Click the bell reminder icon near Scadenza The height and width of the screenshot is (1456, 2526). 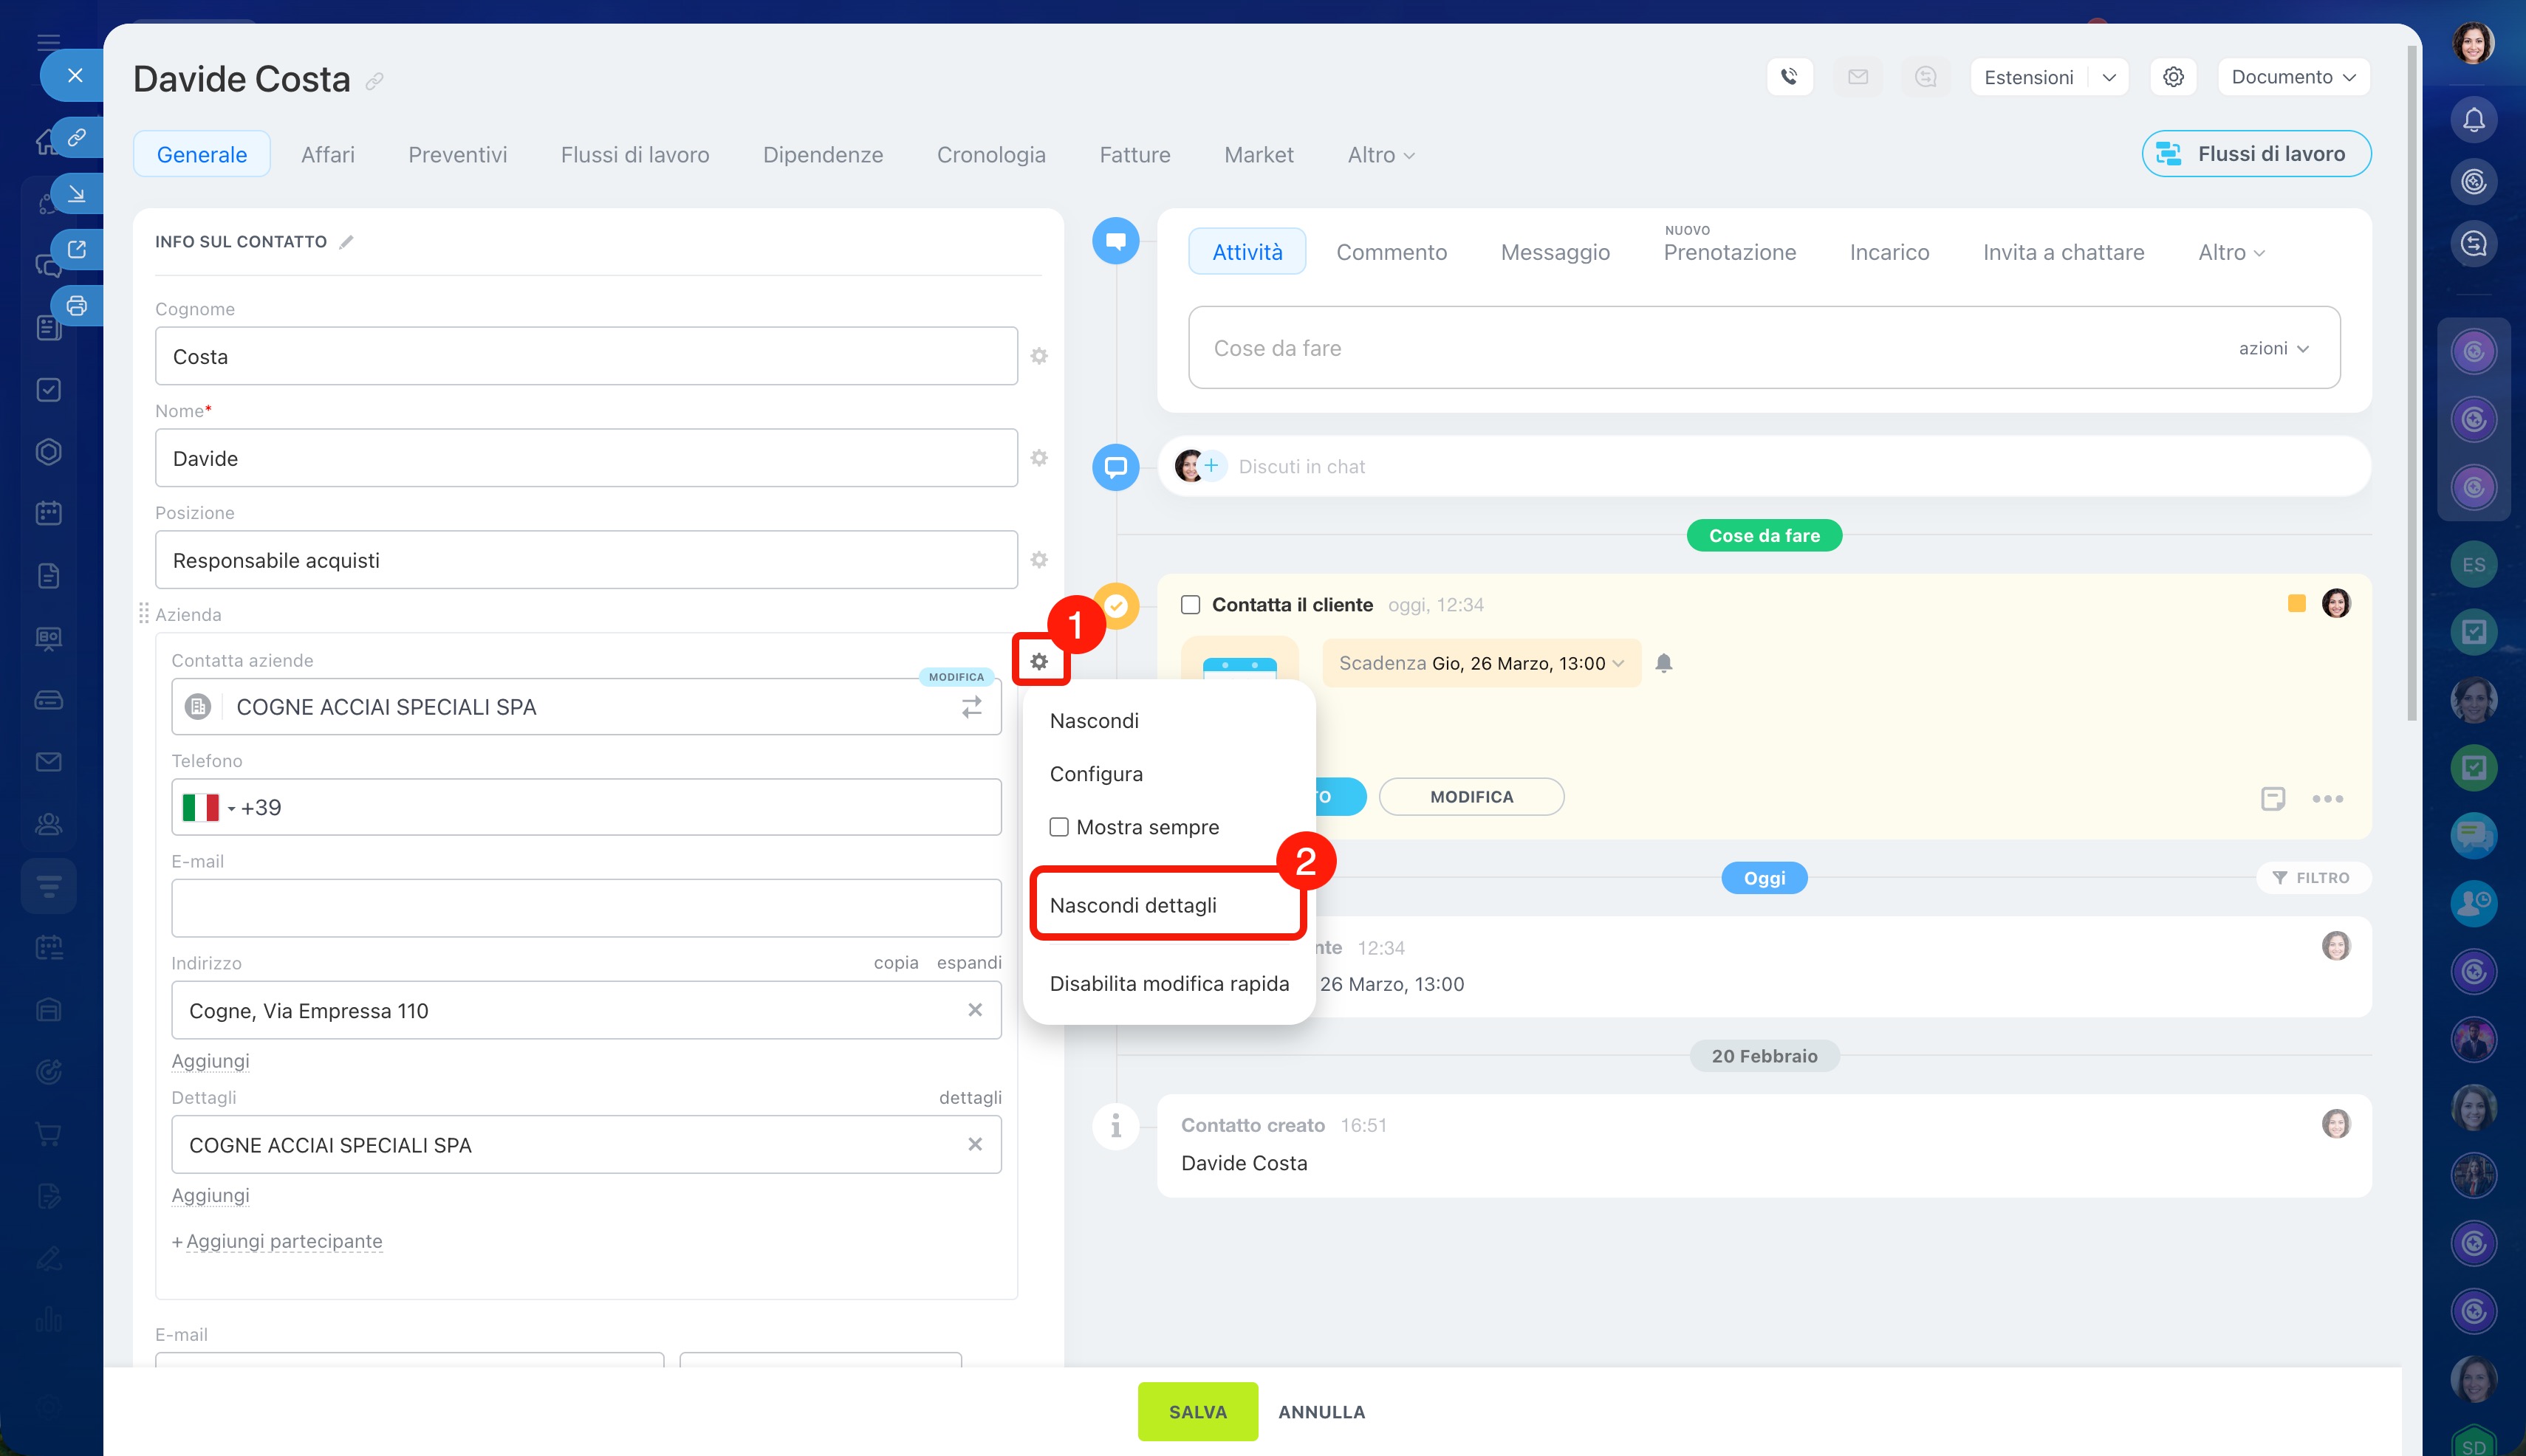(x=1663, y=663)
